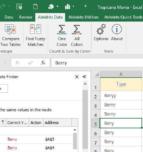
Task: Click the Redo arrow in quick access toolbar
Action: tap(3, 6)
